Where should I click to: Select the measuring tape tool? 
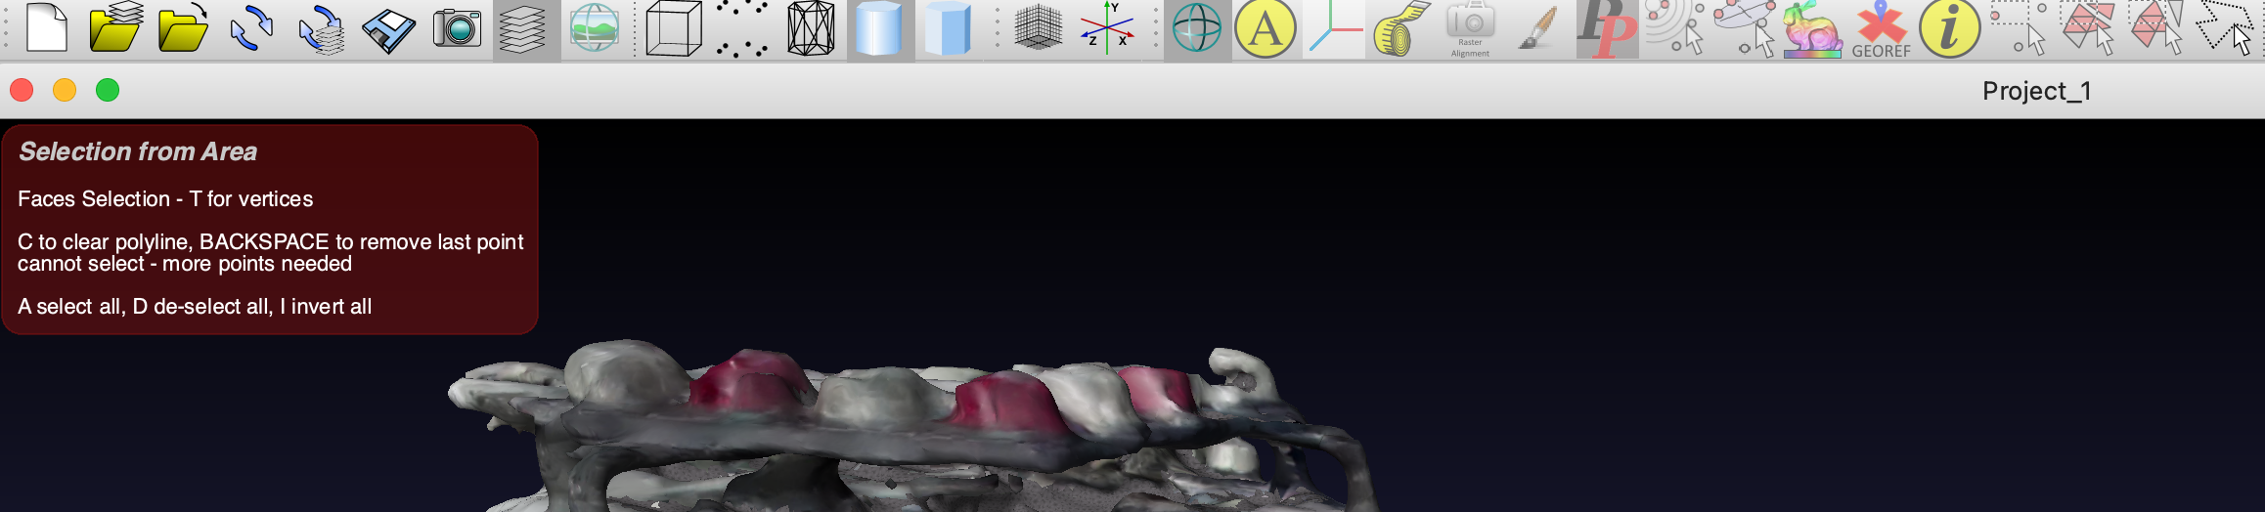coord(1402,29)
